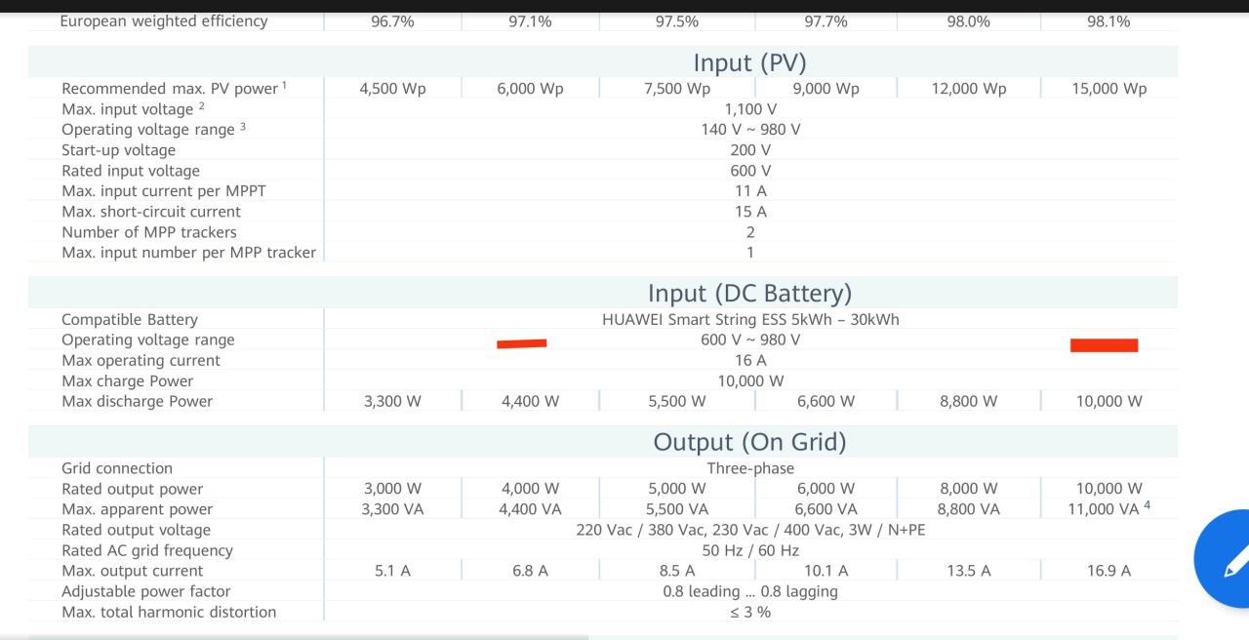Click the 6,600 W discharge cell
Screen dimensions: 1249x640
point(826,401)
